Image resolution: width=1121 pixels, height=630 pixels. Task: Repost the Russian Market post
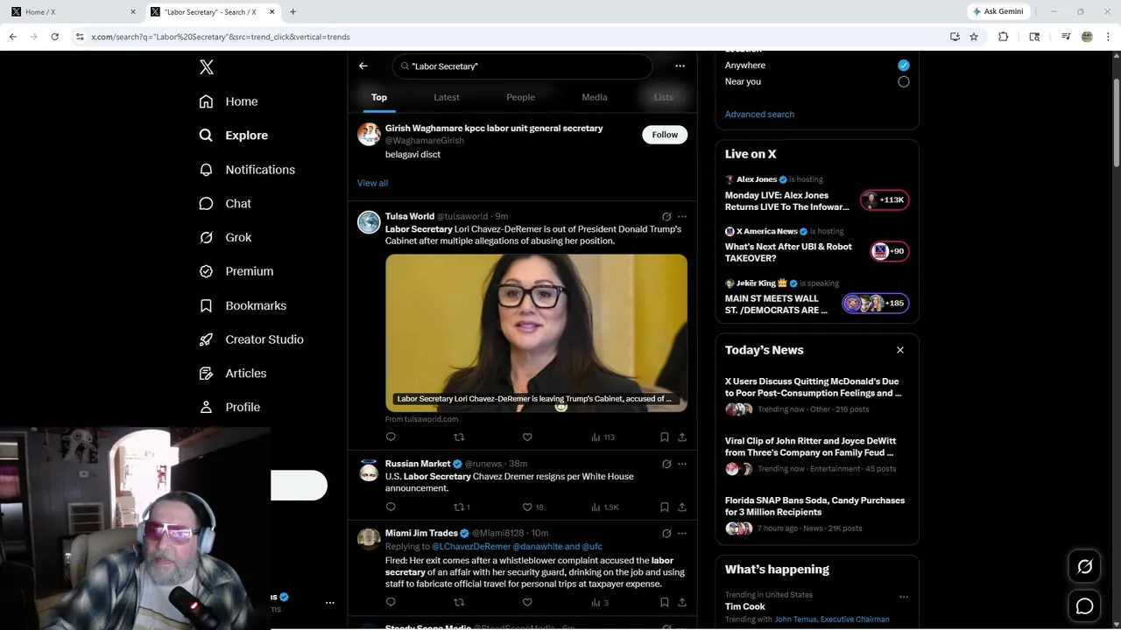pos(462,507)
